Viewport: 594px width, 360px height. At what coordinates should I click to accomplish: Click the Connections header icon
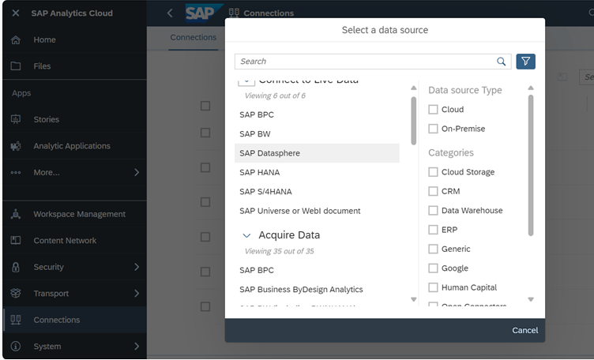point(234,13)
